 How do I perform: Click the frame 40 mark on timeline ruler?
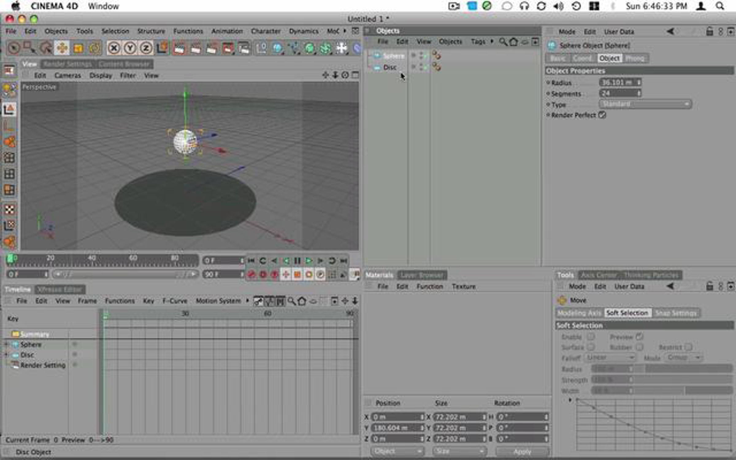click(x=92, y=258)
